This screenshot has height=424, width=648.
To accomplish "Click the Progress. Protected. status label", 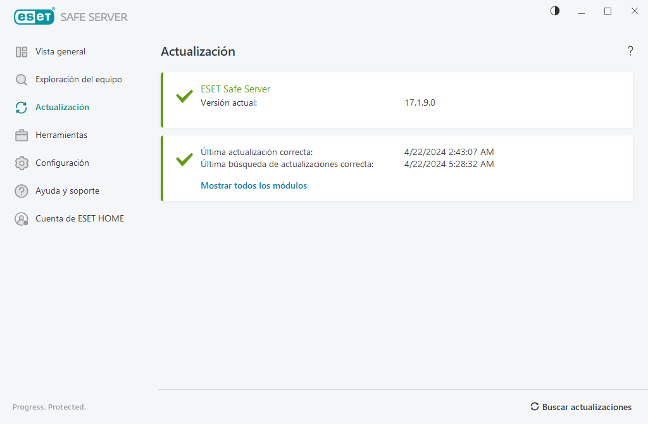I will [49, 407].
